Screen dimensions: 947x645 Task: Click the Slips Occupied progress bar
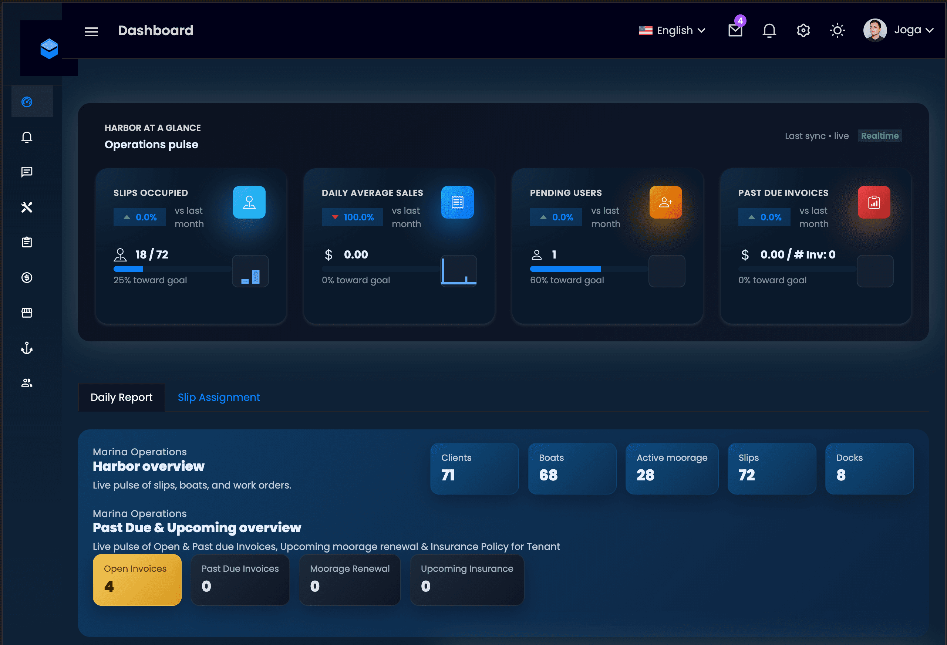click(172, 269)
